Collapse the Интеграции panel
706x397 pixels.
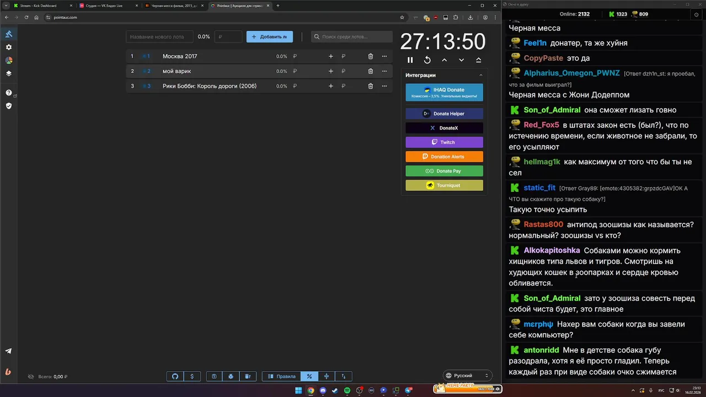point(480,75)
